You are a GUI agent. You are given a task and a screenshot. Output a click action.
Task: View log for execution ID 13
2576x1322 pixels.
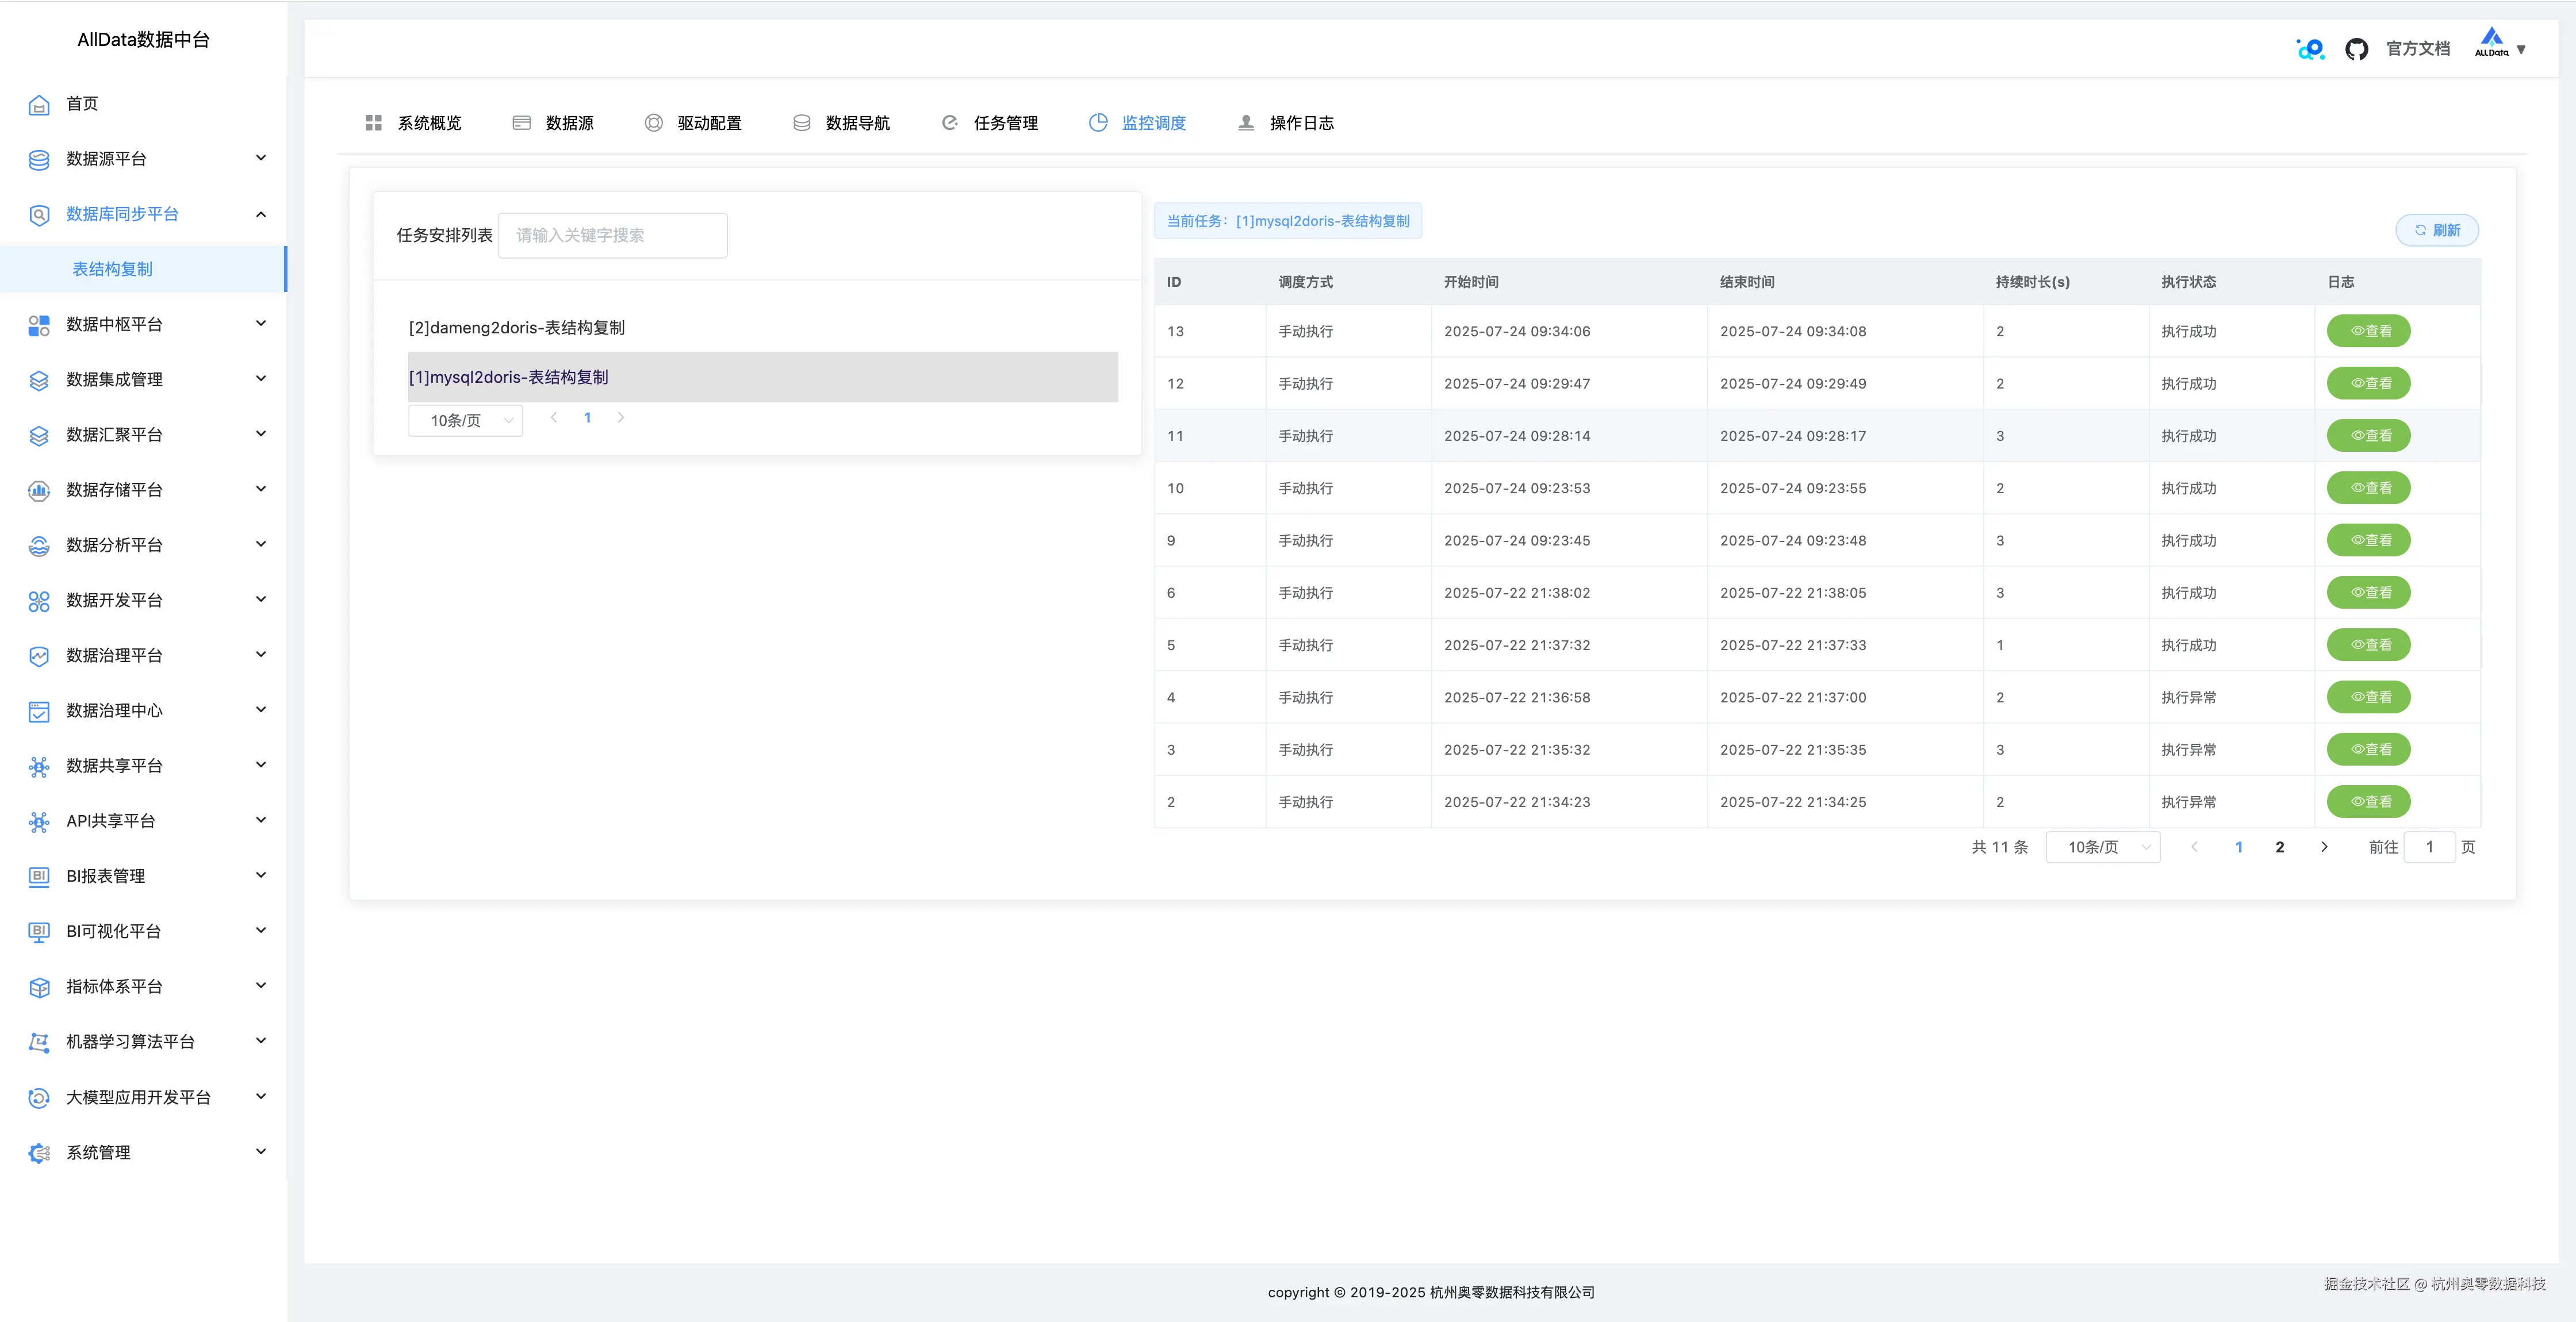coord(2368,331)
